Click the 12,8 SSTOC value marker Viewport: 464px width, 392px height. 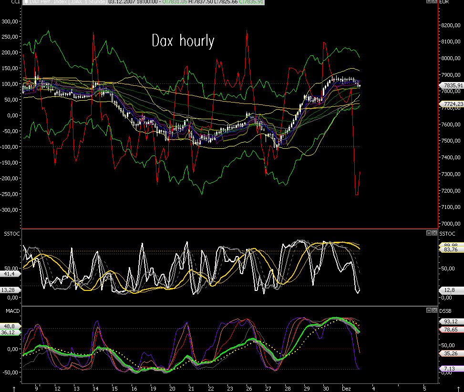click(x=452, y=290)
